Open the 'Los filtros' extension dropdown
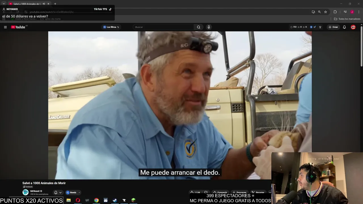 pyautogui.click(x=111, y=27)
